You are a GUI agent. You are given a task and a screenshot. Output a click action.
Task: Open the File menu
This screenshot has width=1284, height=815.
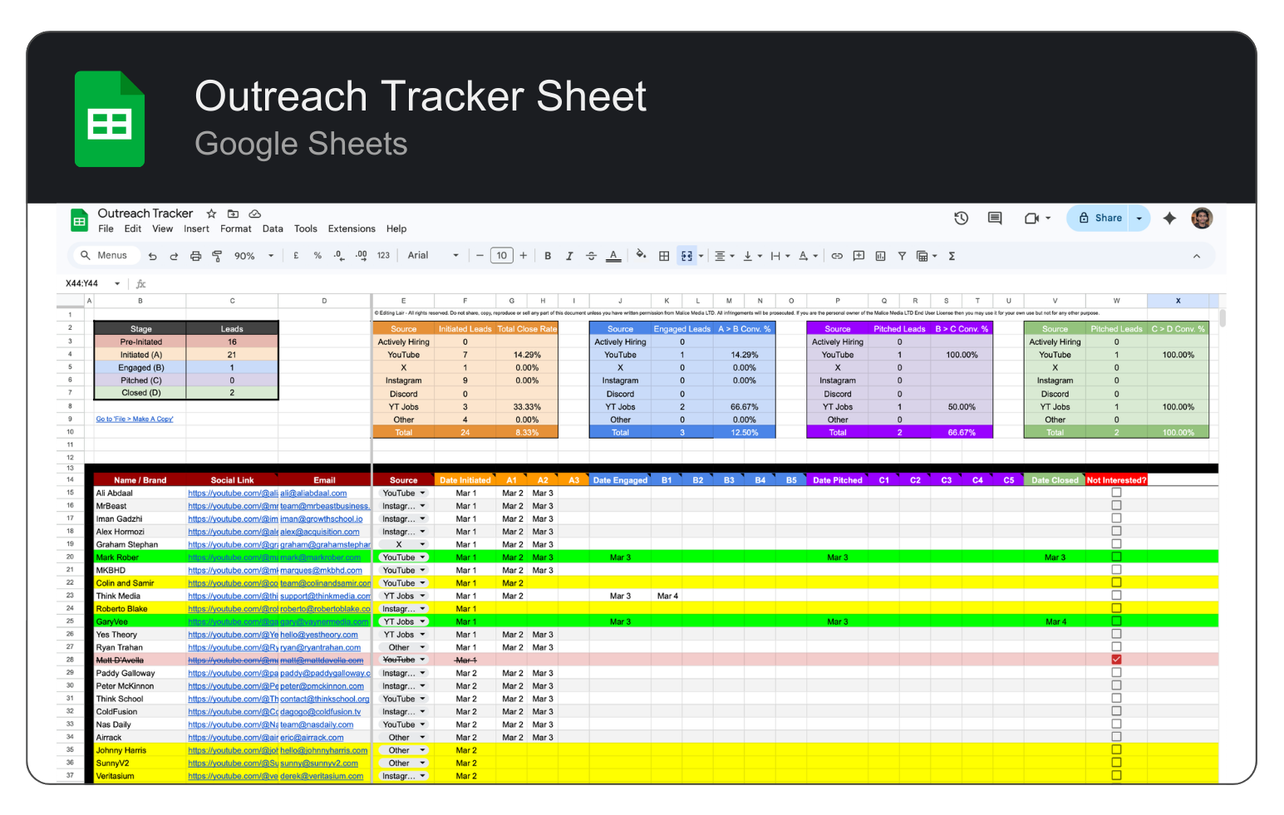(x=106, y=228)
